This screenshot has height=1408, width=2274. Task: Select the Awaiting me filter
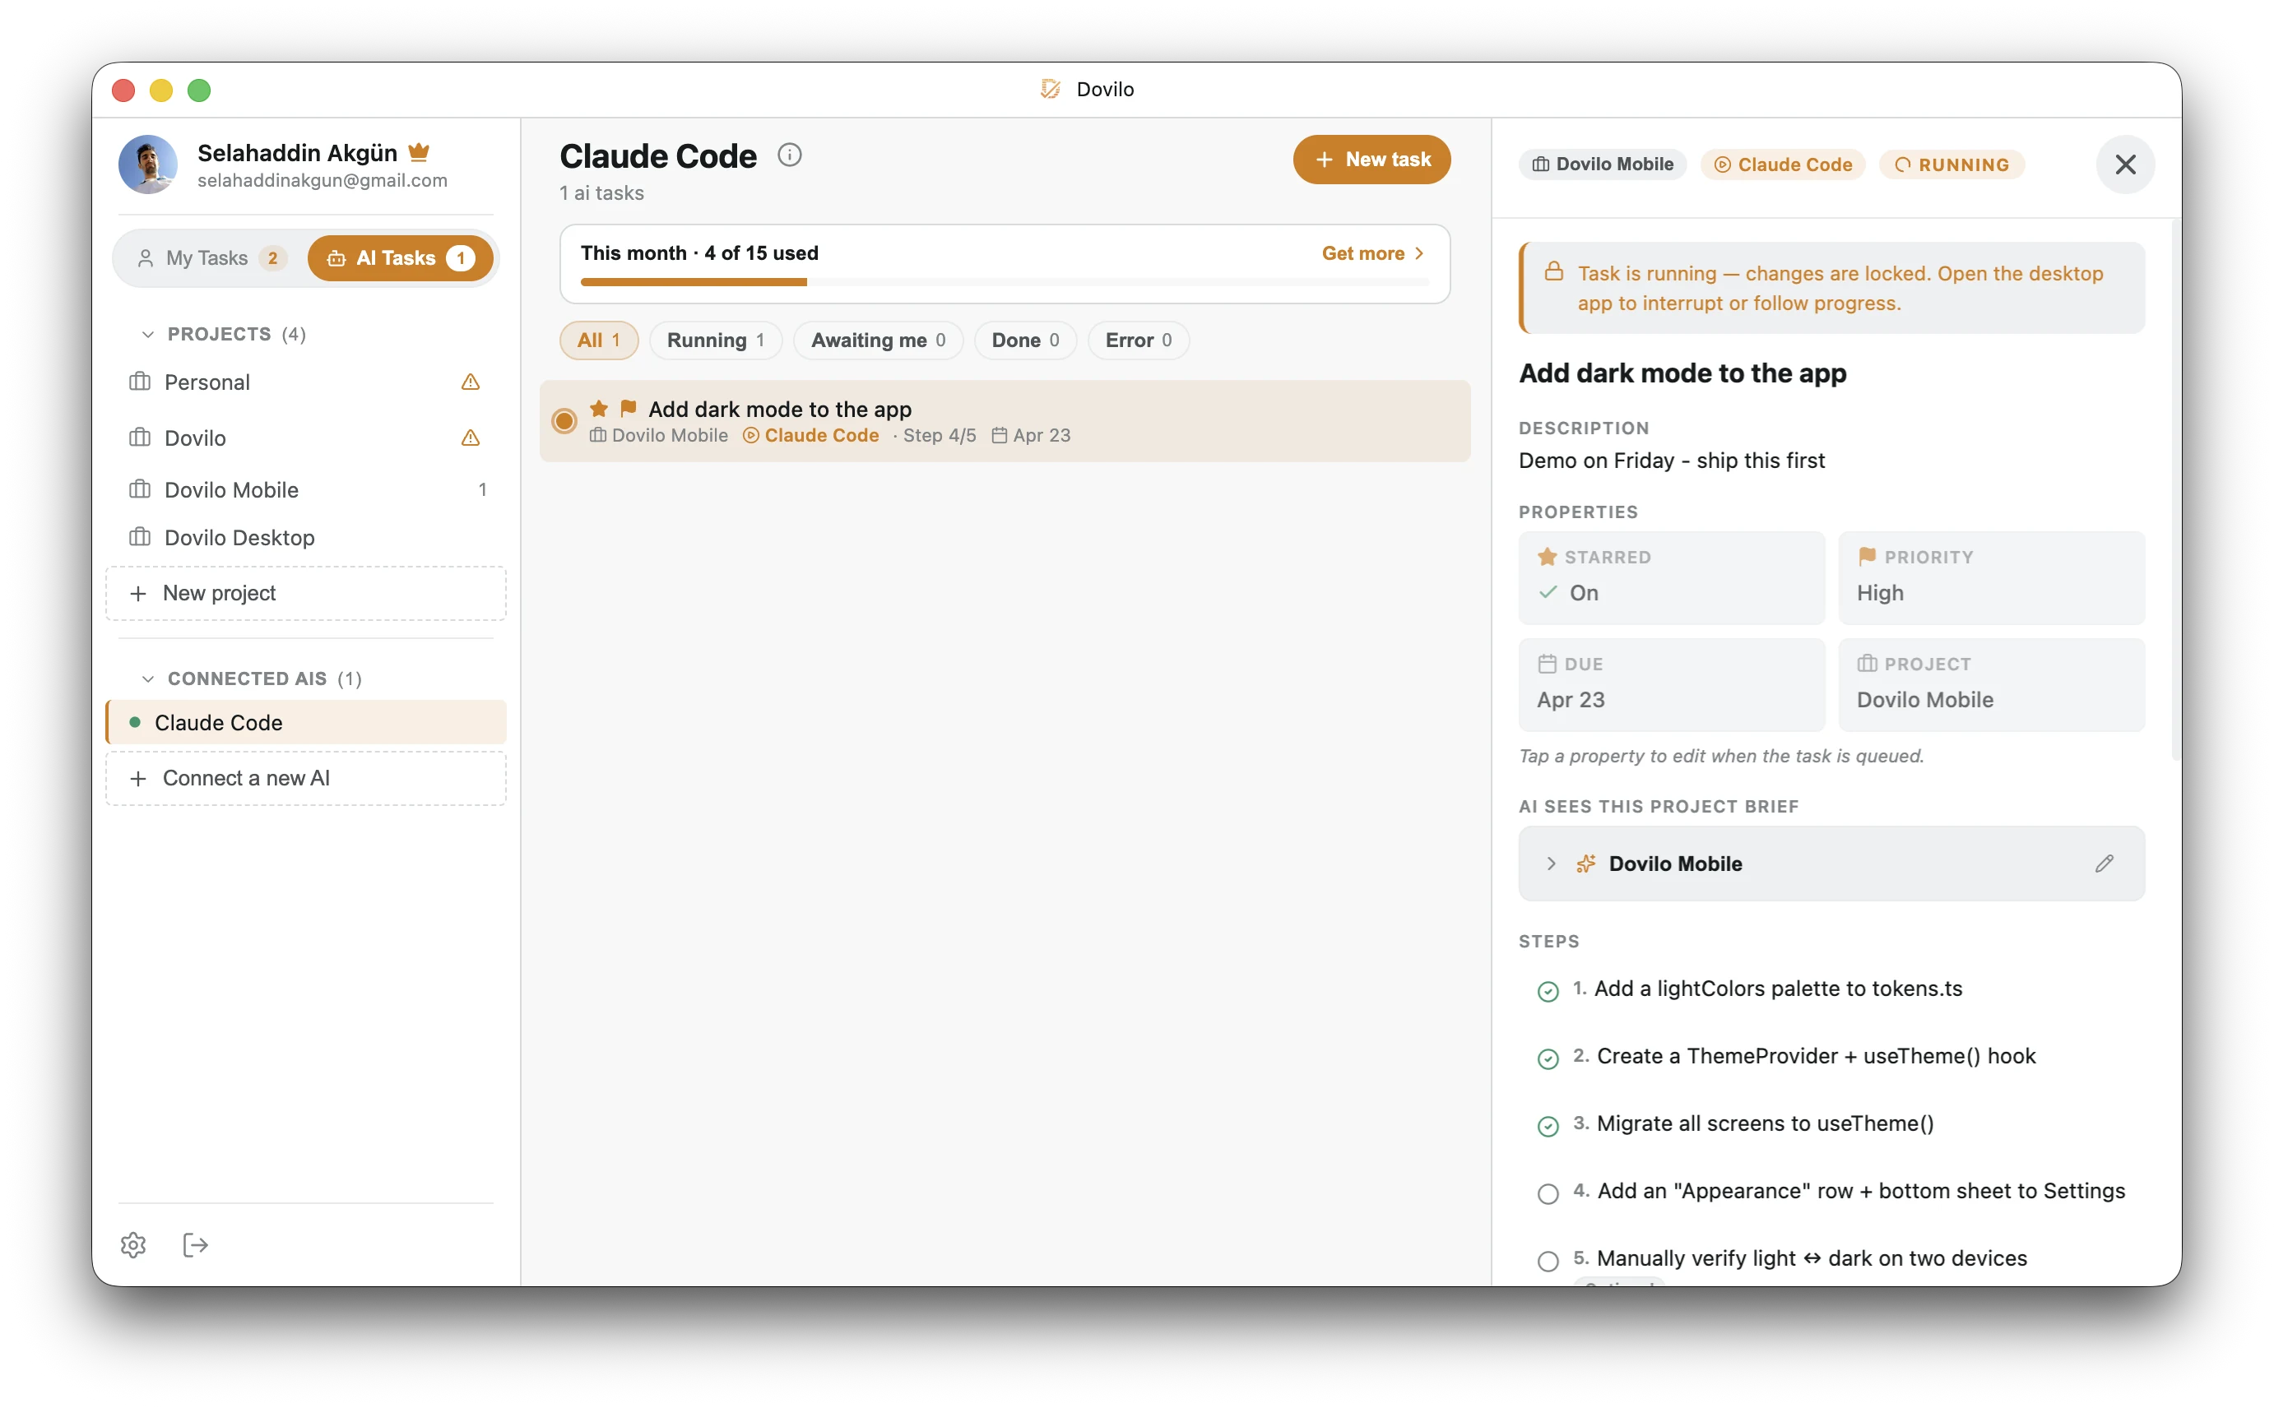879,340
